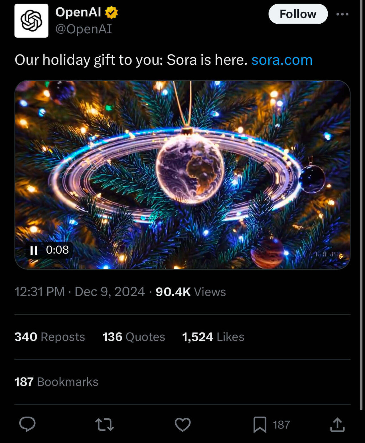Expand the 340 Reposts list
The width and height of the screenshot is (365, 443).
click(50, 337)
